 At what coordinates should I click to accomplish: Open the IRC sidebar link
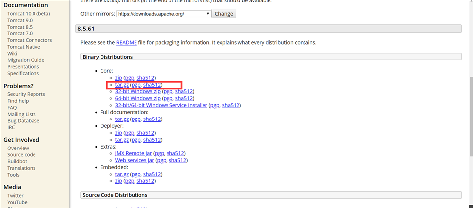pyautogui.click(x=11, y=127)
